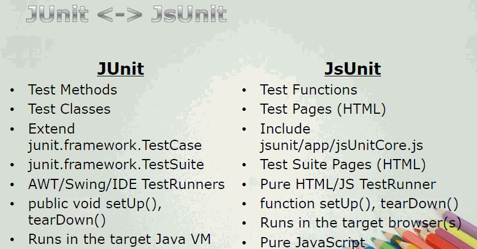
Task: Click the text 'junit.framework.TestCase'
Action: (115, 145)
